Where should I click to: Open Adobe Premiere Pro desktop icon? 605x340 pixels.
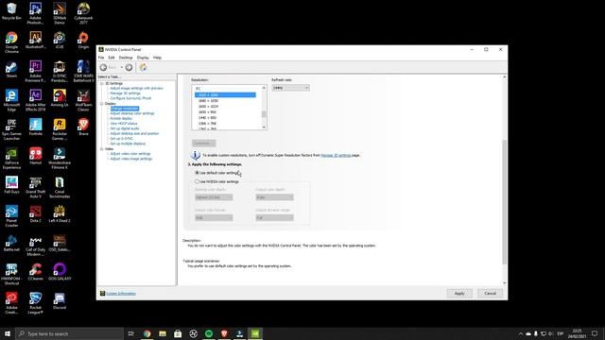(x=36, y=72)
